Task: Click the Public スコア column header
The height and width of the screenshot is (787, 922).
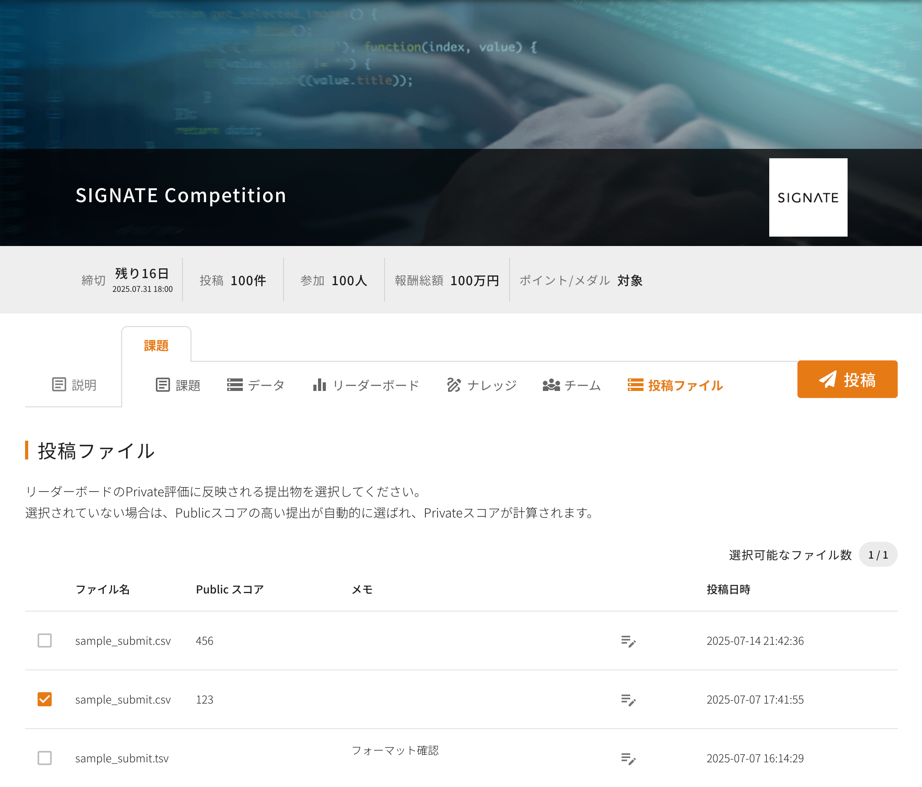Action: click(x=230, y=589)
